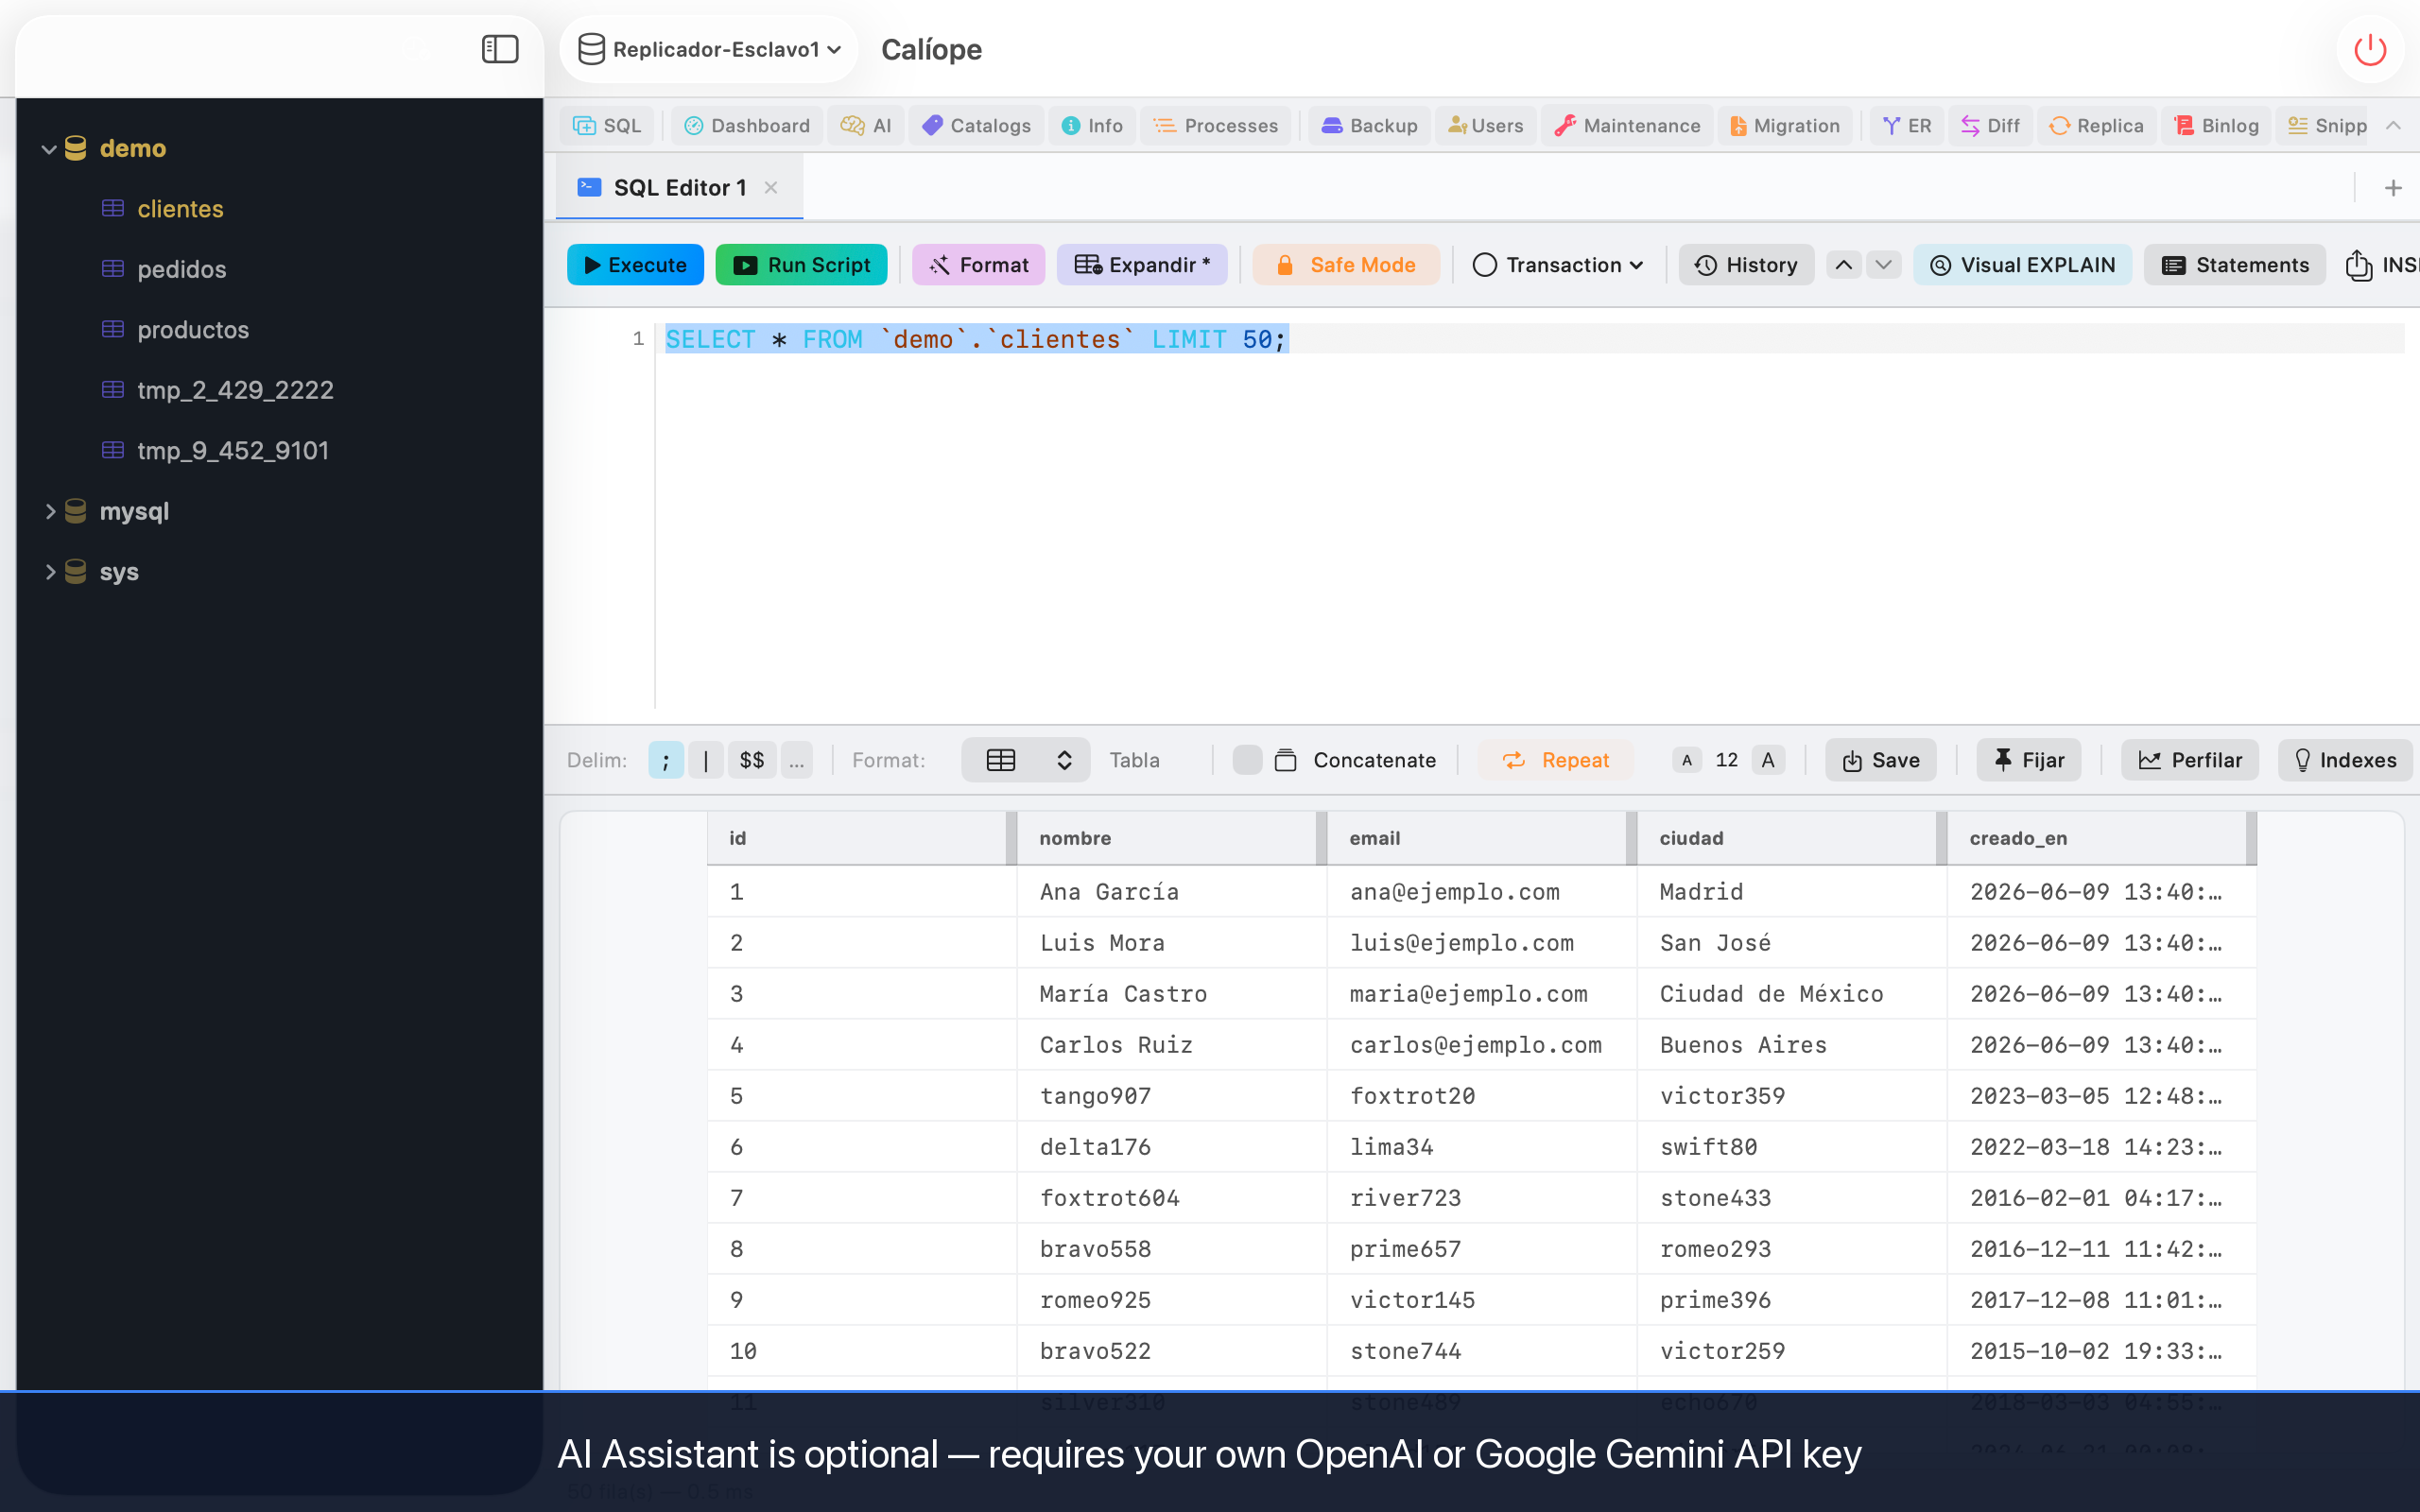
Task: Click the Execute button
Action: coord(635,265)
